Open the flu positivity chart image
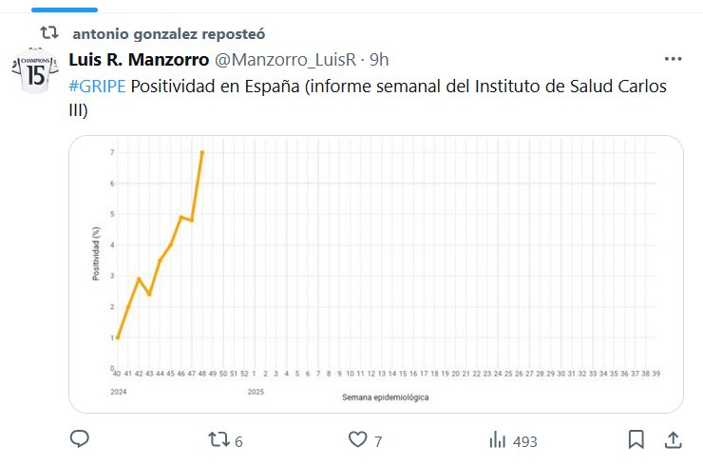This screenshot has width=703, height=466. click(x=376, y=274)
